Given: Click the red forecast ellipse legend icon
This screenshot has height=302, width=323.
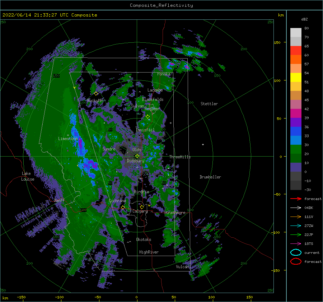Looking at the screenshot, I should (296, 261).
